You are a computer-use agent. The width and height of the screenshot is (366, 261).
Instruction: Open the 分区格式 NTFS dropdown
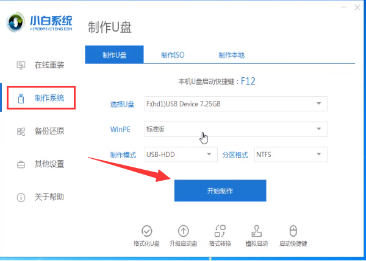(x=318, y=155)
